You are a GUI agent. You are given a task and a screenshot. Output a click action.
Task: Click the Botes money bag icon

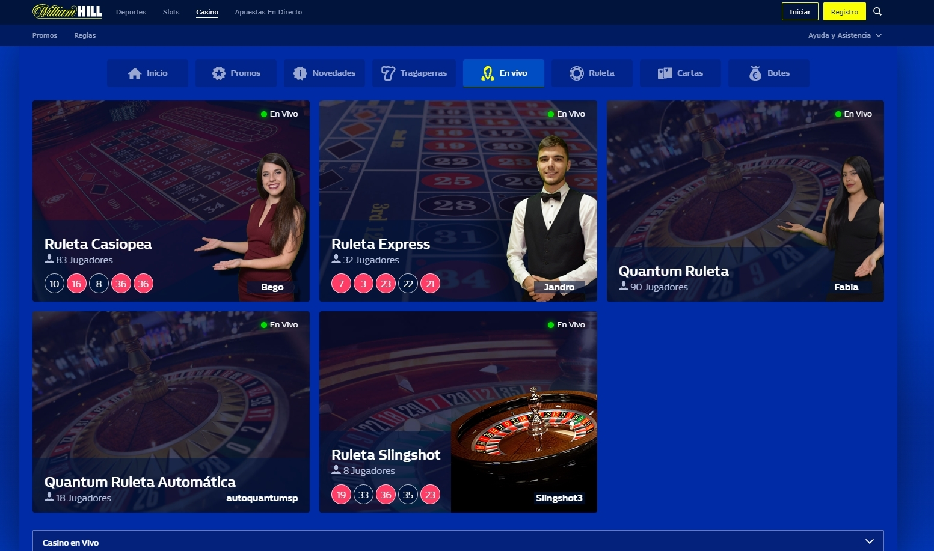pyautogui.click(x=755, y=73)
